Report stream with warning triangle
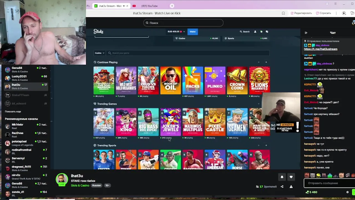Image resolution: width=355 pixels, height=200 pixels. tap(291, 187)
